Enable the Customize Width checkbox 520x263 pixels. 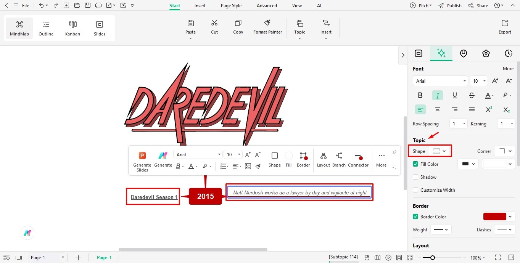(x=415, y=190)
